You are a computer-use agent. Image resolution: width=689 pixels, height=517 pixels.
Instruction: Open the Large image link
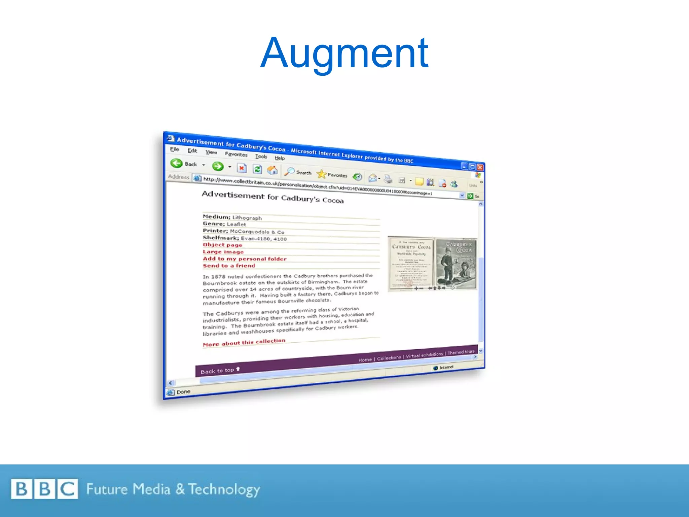[223, 252]
